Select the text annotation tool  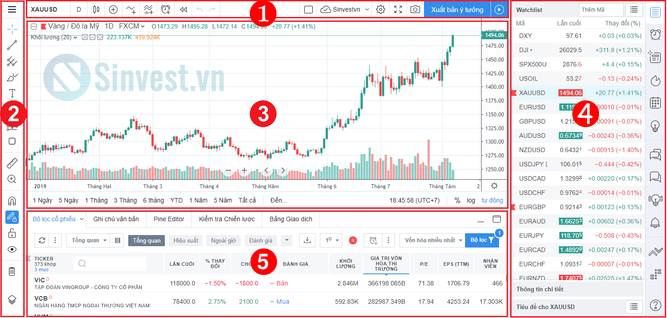[x=12, y=93]
